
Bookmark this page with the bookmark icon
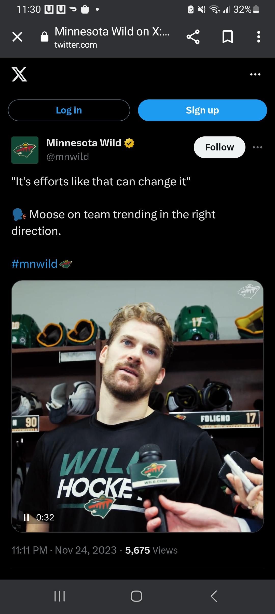tap(227, 37)
